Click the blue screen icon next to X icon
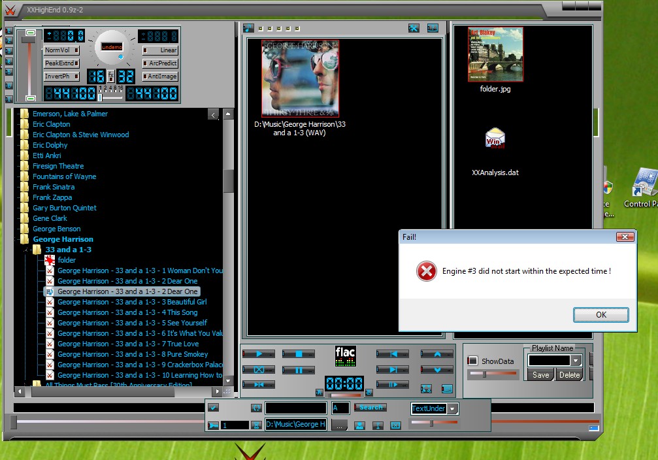Viewport: 658px width, 460px height. coord(433,28)
